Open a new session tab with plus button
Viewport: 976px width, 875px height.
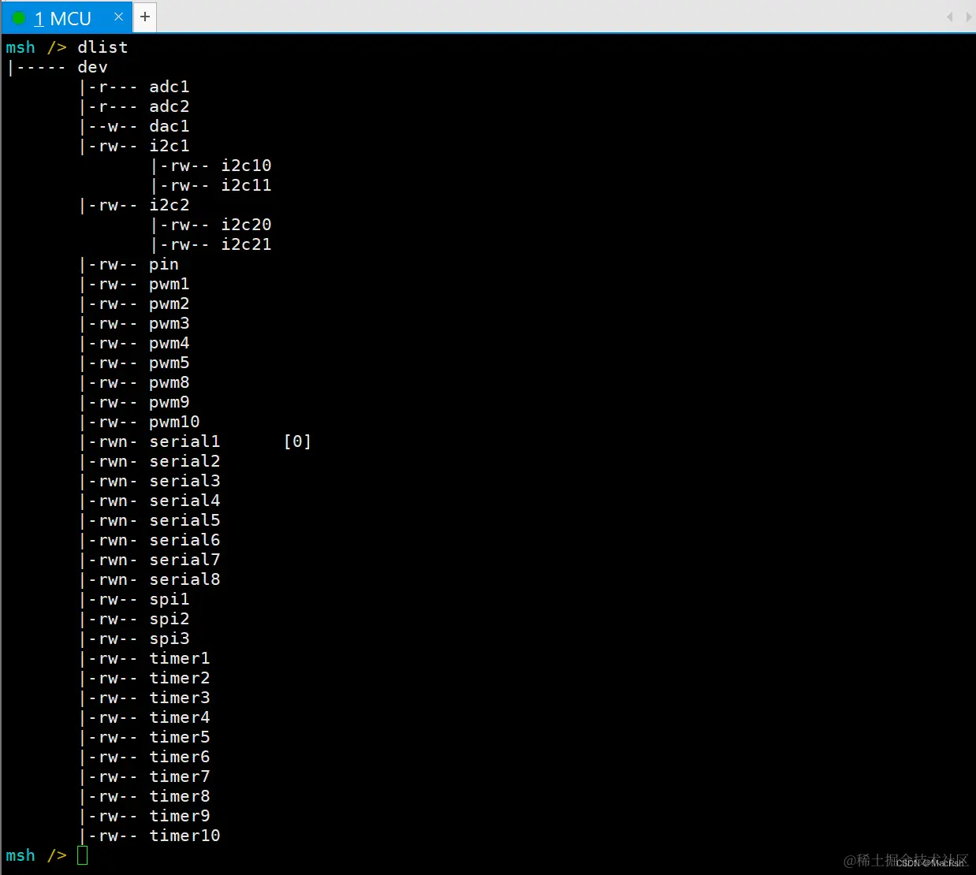(145, 17)
